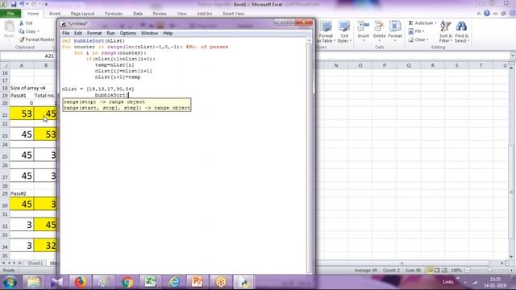The height and width of the screenshot is (290, 516).
Task: Switch to Formulas ribbon tab
Action: [x=114, y=14]
